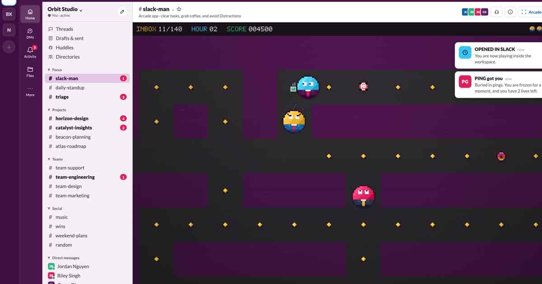Screen dimensions: 542x284
Task: Click the Arcade fullscreen button
Action: (531, 12)
